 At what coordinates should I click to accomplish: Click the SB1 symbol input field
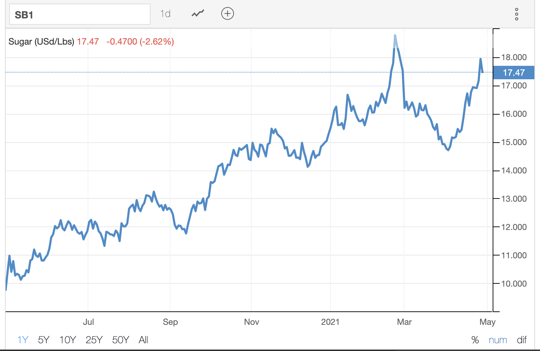[80, 15]
